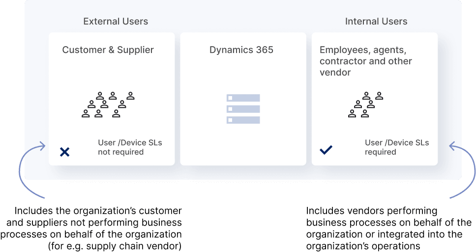Click the Dynamics 365 server stack icon
This screenshot has height=252, width=476.
pos(243,109)
